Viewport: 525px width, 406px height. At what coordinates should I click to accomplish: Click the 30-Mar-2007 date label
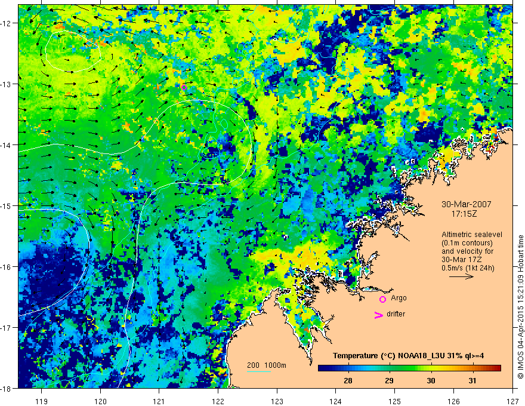467,204
